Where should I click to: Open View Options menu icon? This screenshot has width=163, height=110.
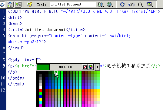click(150, 5)
